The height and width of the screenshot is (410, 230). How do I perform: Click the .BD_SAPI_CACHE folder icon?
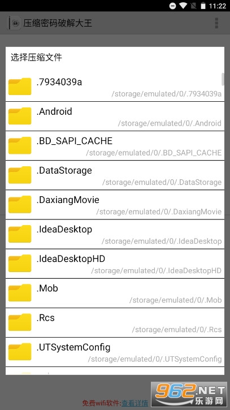click(20, 145)
